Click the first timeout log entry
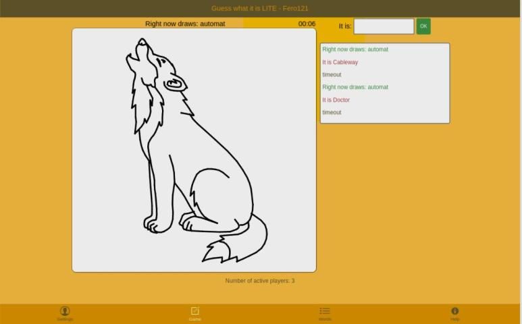Image resolution: width=522 pixels, height=324 pixels. 332,75
